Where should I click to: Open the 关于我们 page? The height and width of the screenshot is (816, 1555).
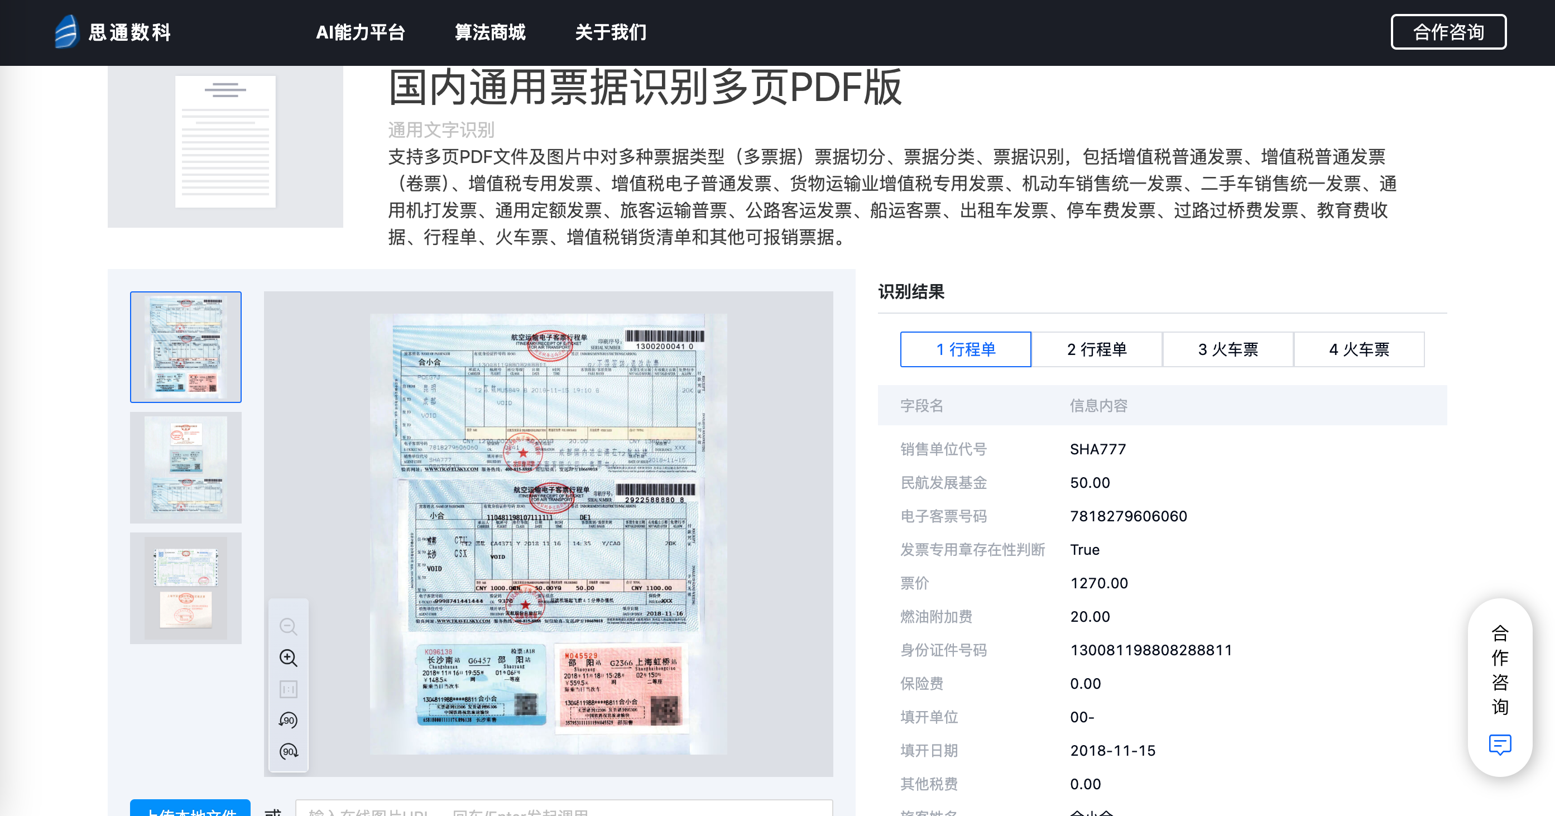coord(610,32)
